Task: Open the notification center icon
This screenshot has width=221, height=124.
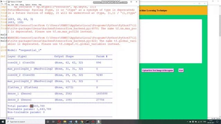Action: (x=217, y=122)
